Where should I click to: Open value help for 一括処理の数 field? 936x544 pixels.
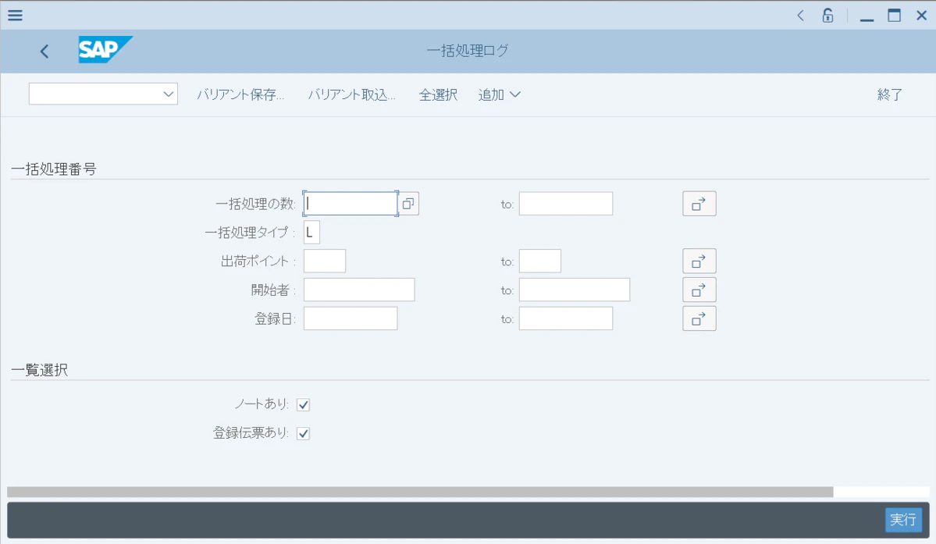point(408,204)
